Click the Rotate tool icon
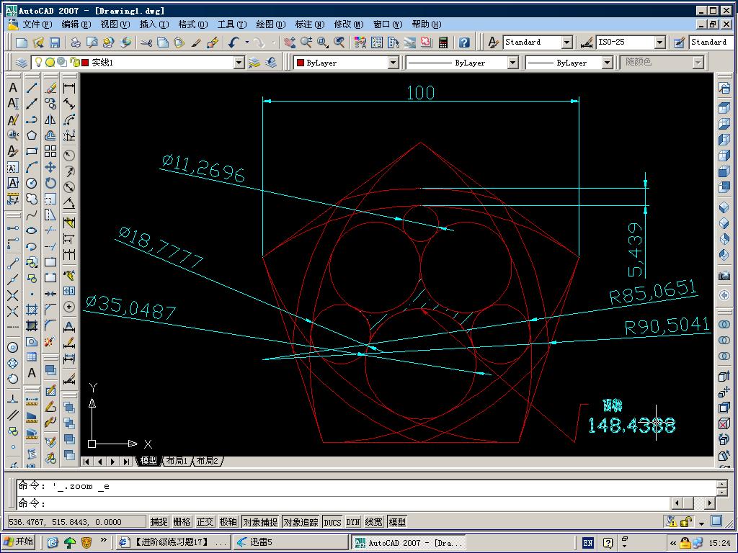Viewport: 738px width, 553px height. tap(50, 183)
